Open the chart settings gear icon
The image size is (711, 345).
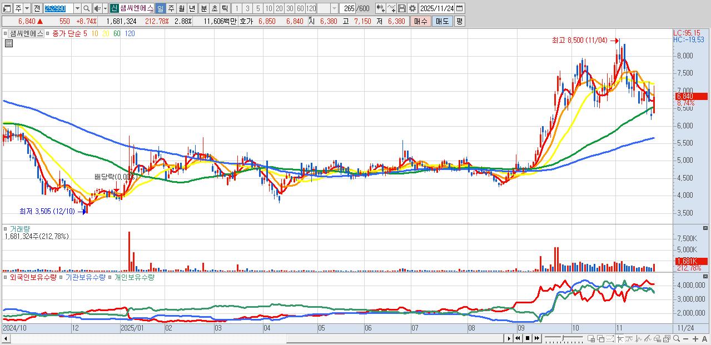412,8
